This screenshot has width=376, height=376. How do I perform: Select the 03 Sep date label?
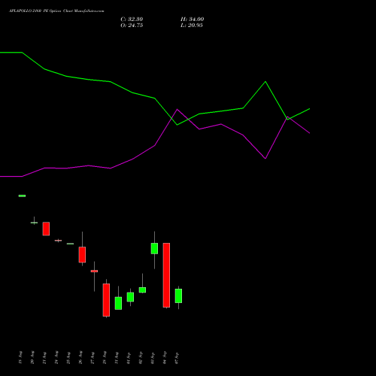pos(153,358)
